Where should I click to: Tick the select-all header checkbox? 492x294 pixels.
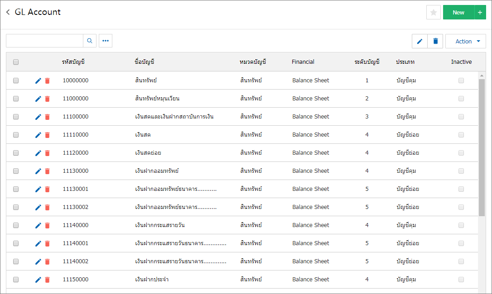[16, 62]
